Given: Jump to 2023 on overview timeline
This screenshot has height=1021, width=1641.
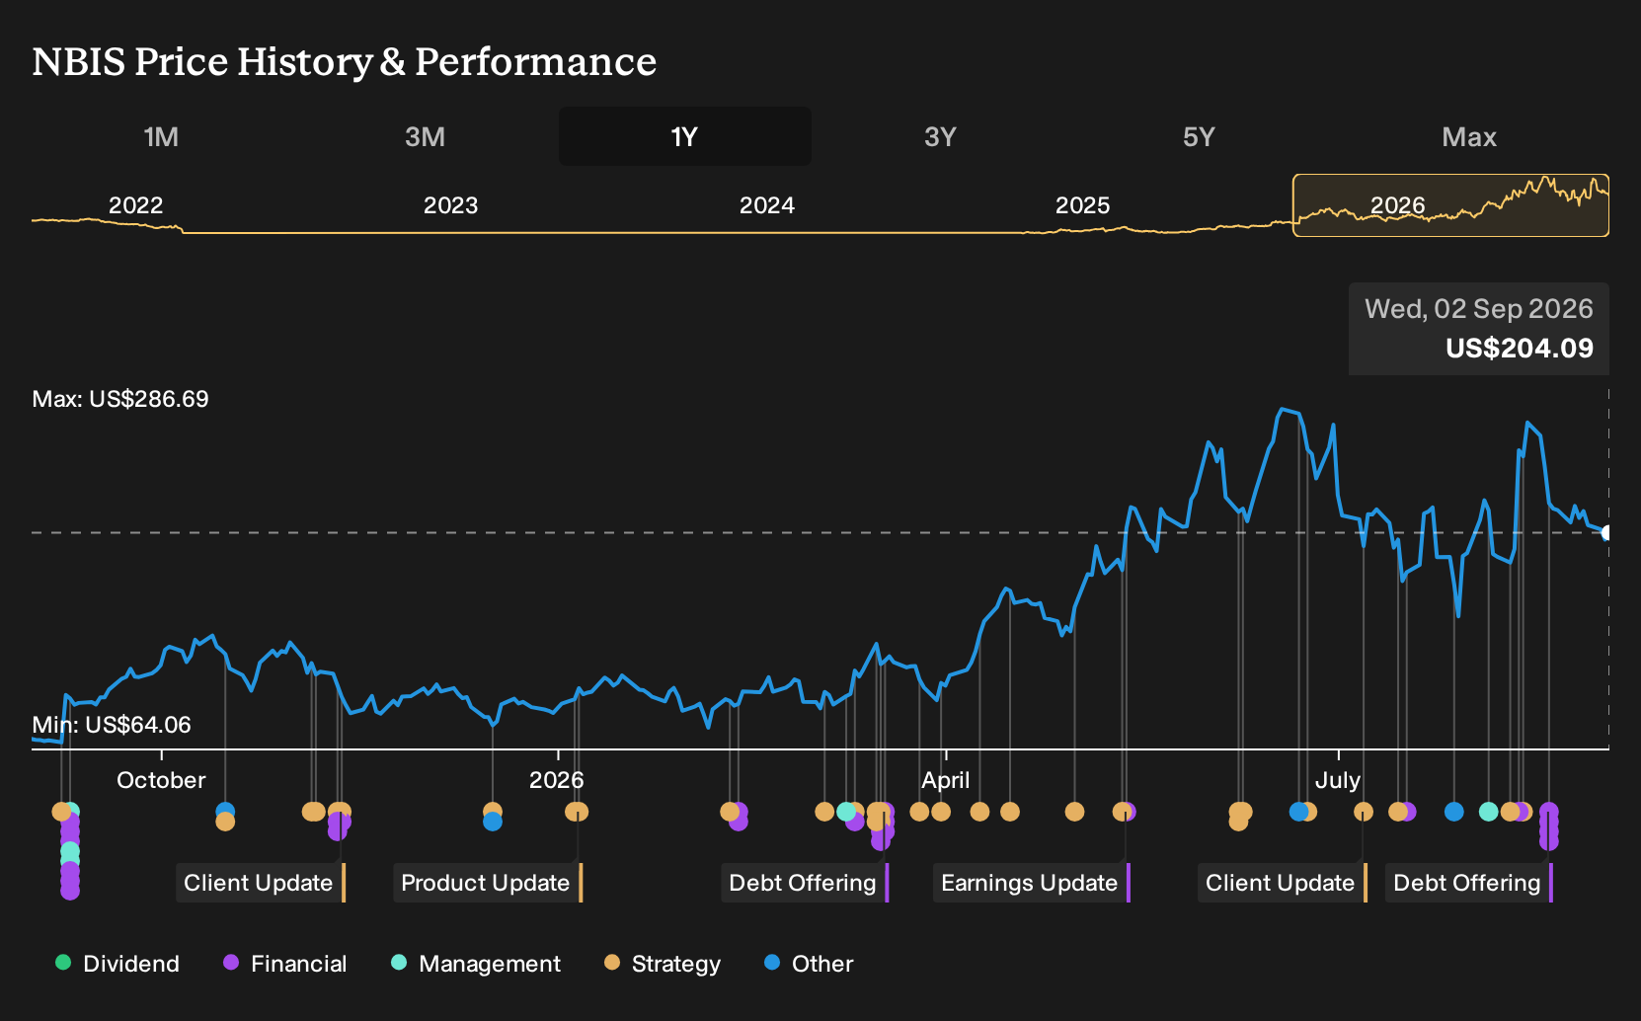Looking at the screenshot, I should [x=450, y=205].
